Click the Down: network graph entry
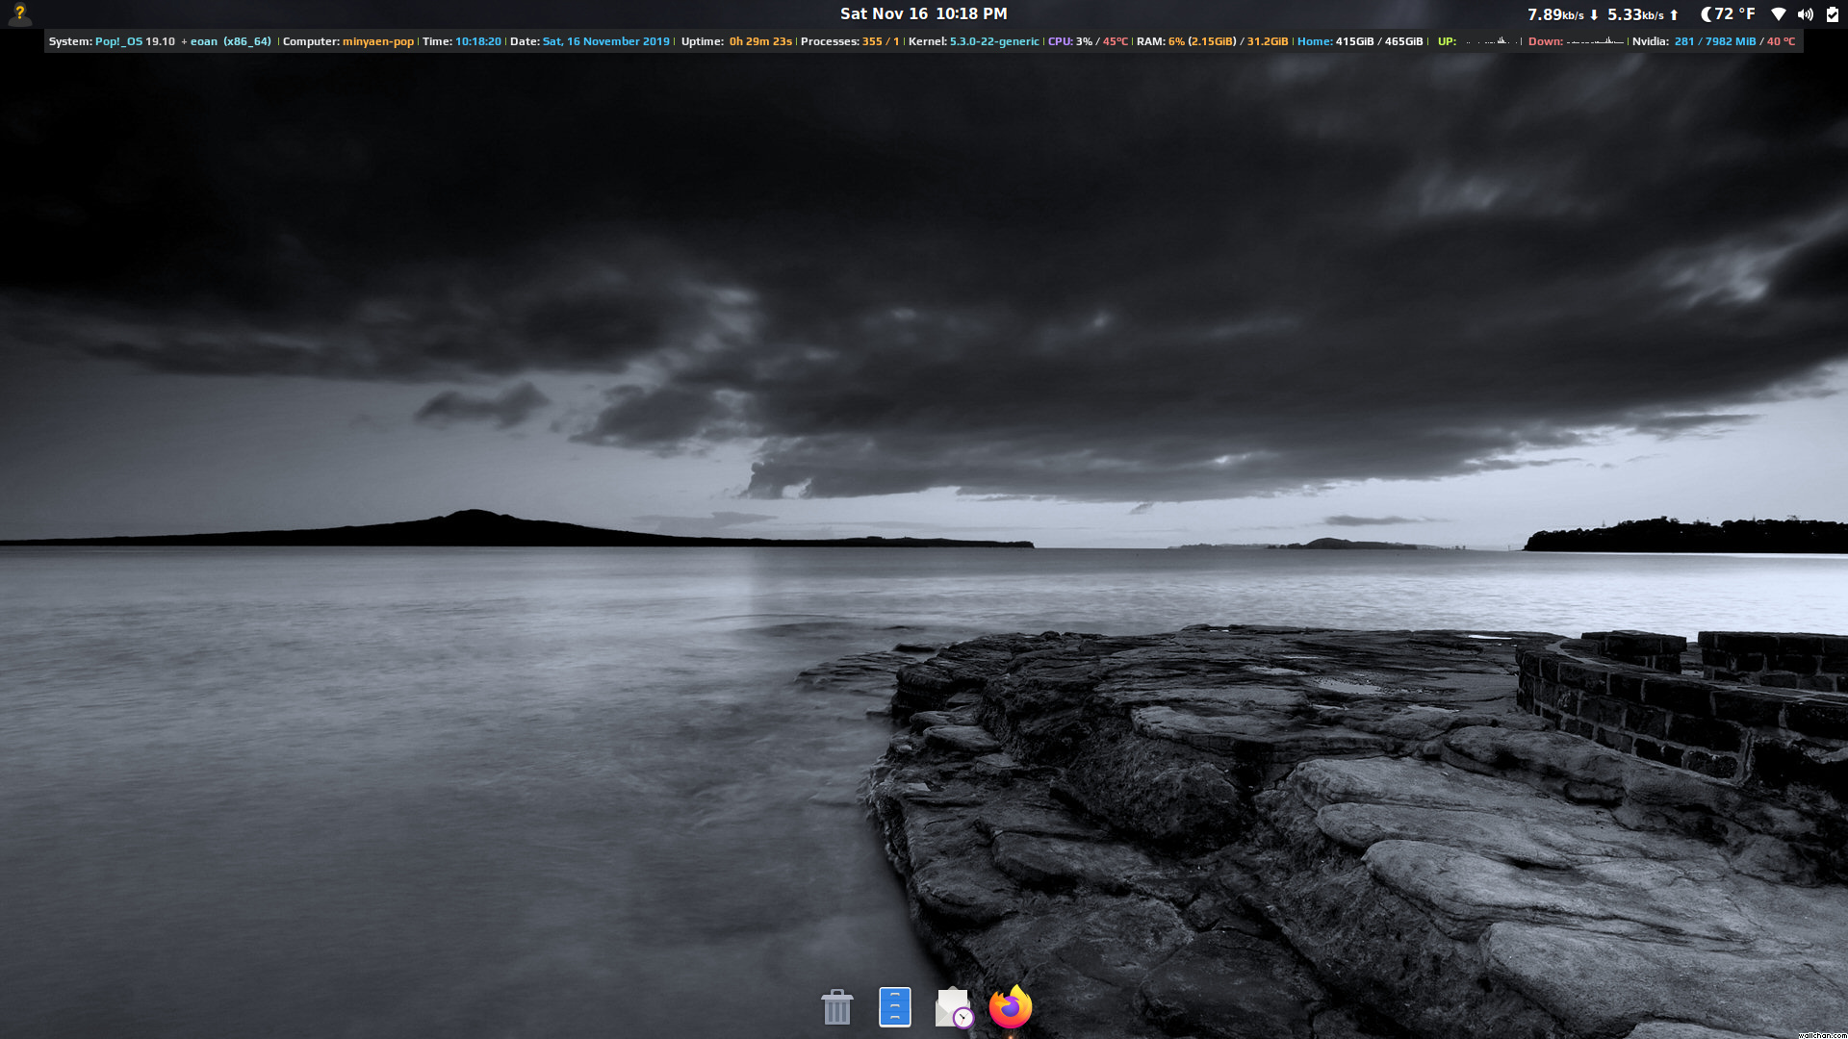 [x=1576, y=41]
